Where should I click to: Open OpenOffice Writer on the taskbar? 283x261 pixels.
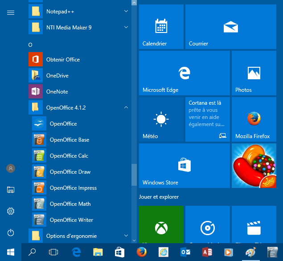(x=273, y=252)
